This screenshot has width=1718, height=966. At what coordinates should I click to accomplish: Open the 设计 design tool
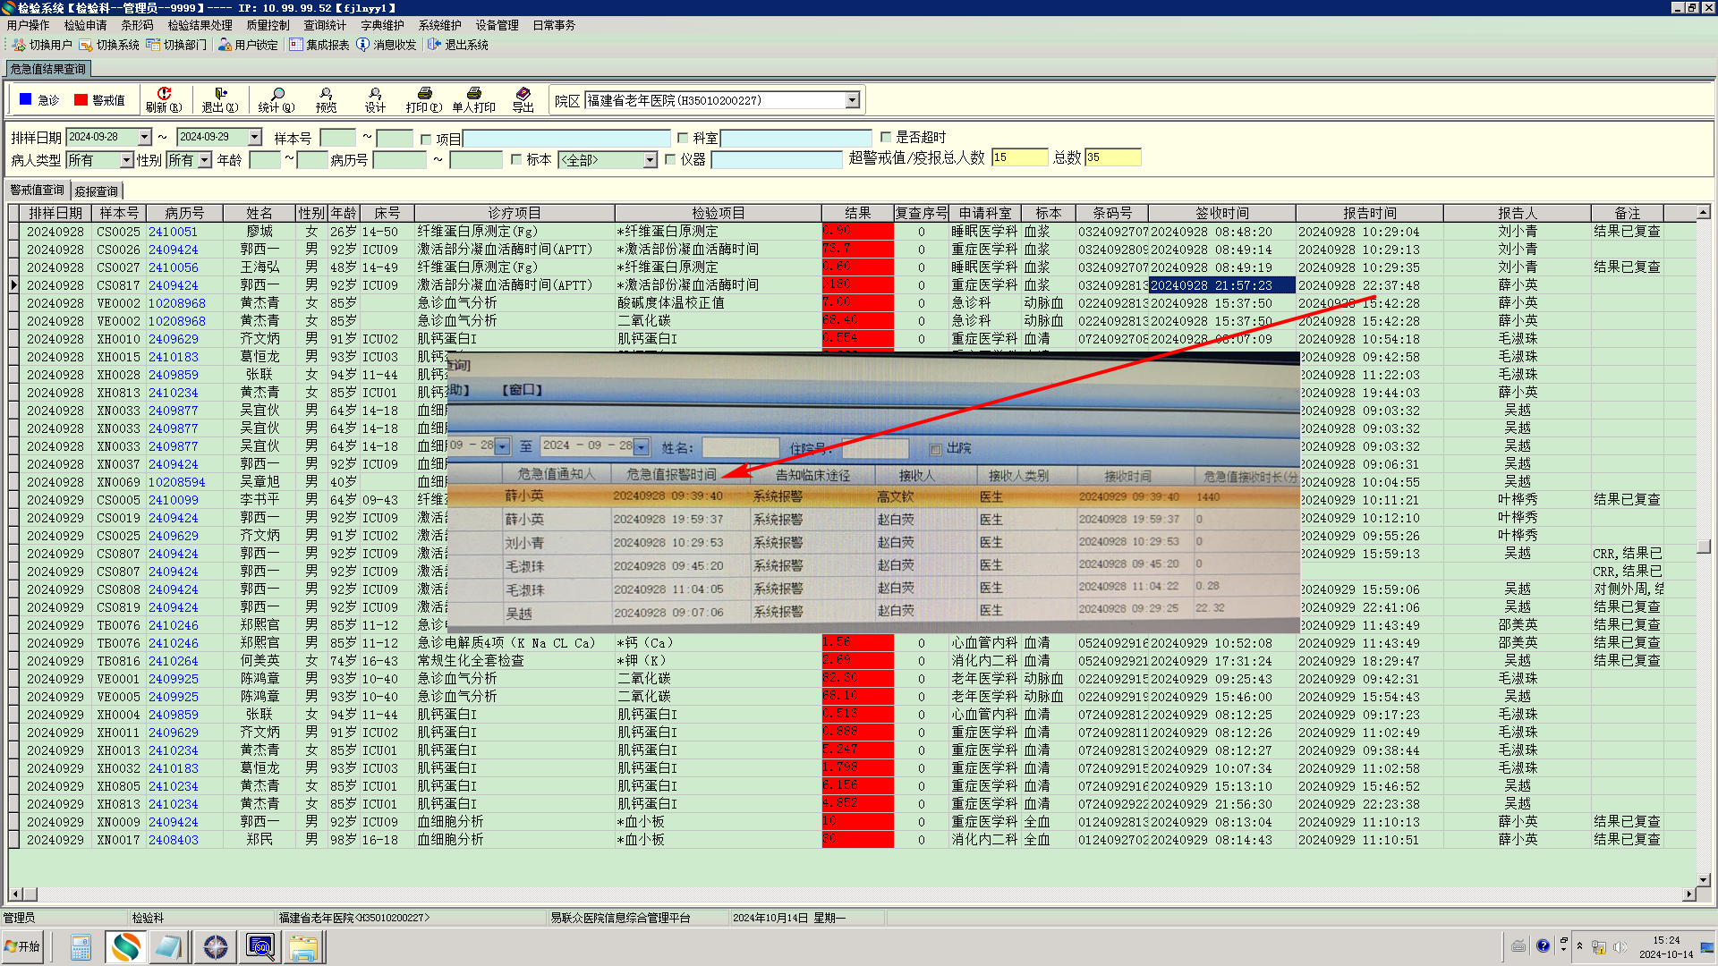[375, 94]
